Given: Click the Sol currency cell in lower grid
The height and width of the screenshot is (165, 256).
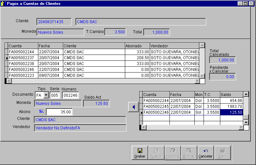Looking at the screenshot, I should click(x=199, y=112).
